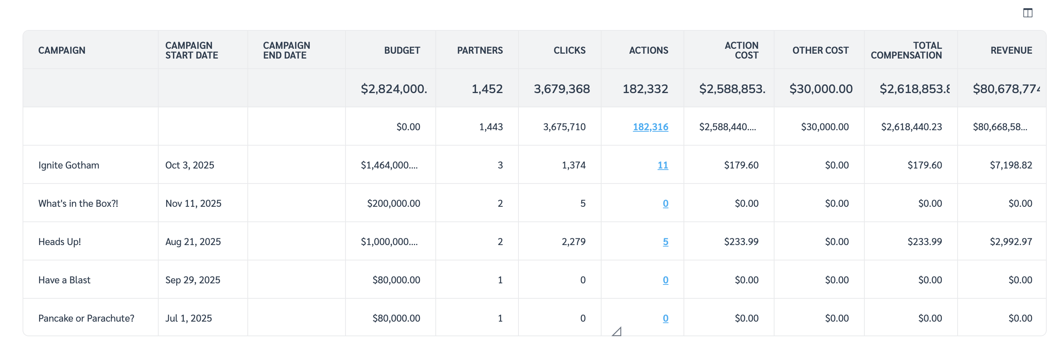Viewport: 1064px width, 343px height.
Task: Sort by the Campaign column header
Action: [x=62, y=50]
